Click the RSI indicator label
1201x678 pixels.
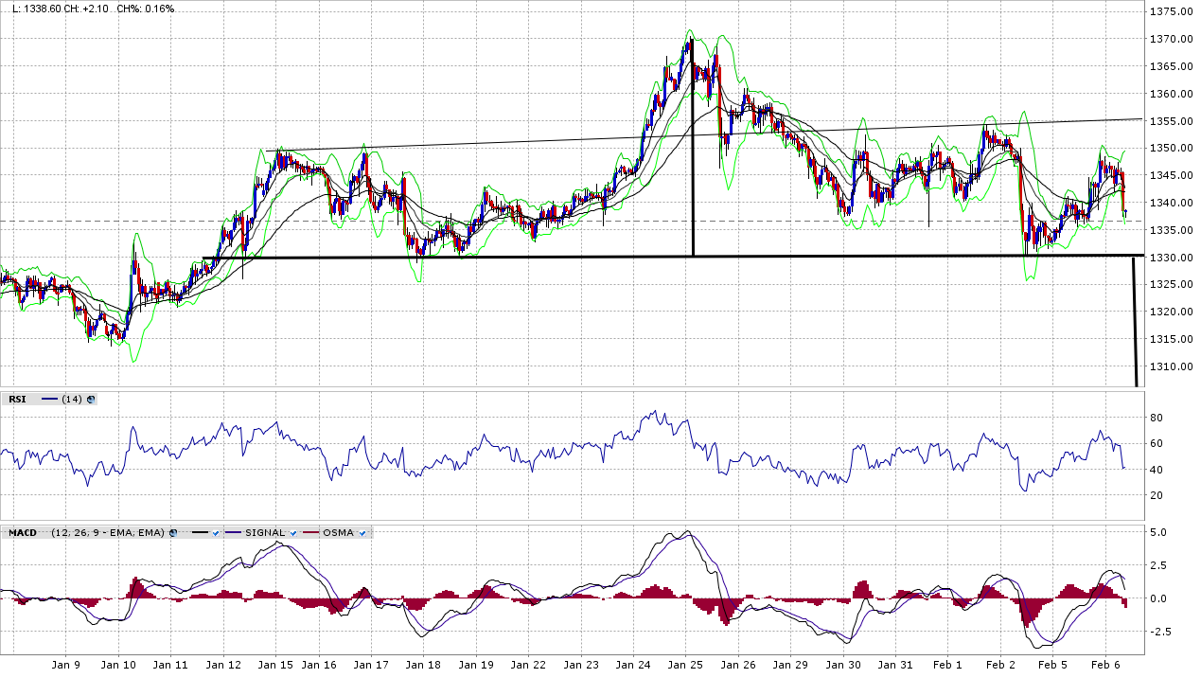[18, 400]
